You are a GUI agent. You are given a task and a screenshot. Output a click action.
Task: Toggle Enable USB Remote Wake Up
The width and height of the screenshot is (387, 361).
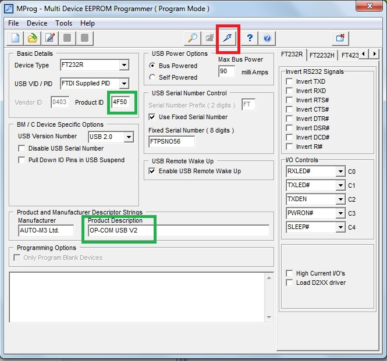click(152, 171)
